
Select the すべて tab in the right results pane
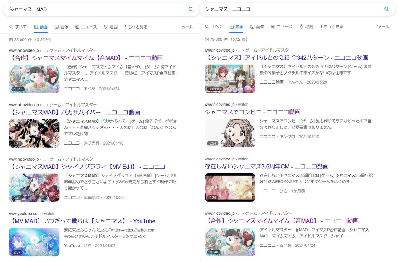click(x=214, y=27)
